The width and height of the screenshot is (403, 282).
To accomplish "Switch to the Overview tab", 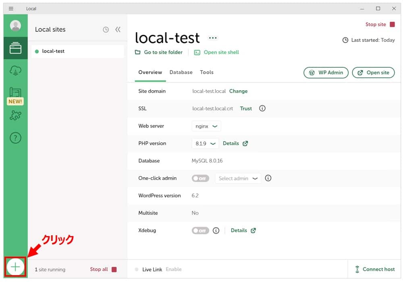I will (x=150, y=73).
